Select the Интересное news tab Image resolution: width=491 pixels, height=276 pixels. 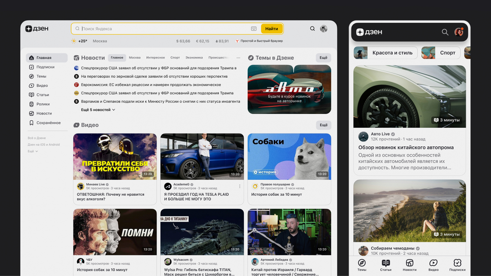[x=156, y=58]
